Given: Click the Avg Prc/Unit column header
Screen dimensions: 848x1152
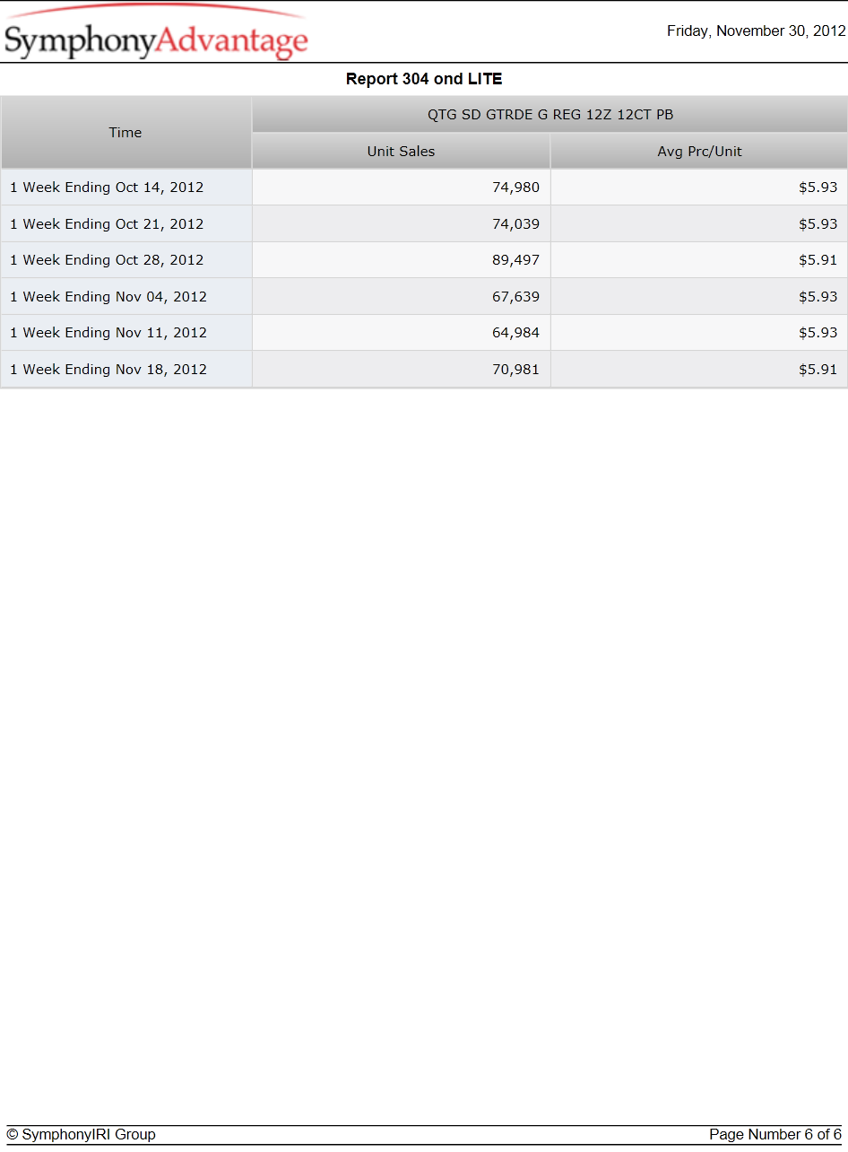Looking at the screenshot, I should [699, 152].
